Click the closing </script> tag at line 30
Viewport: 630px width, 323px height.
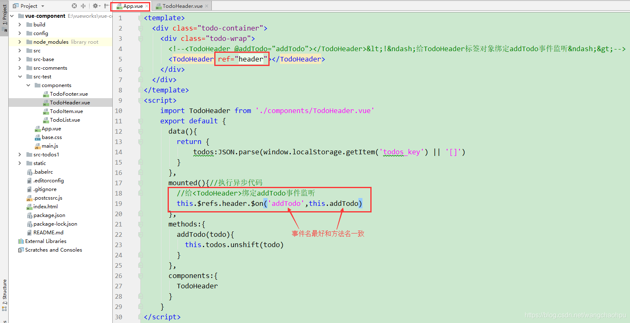(x=162, y=317)
